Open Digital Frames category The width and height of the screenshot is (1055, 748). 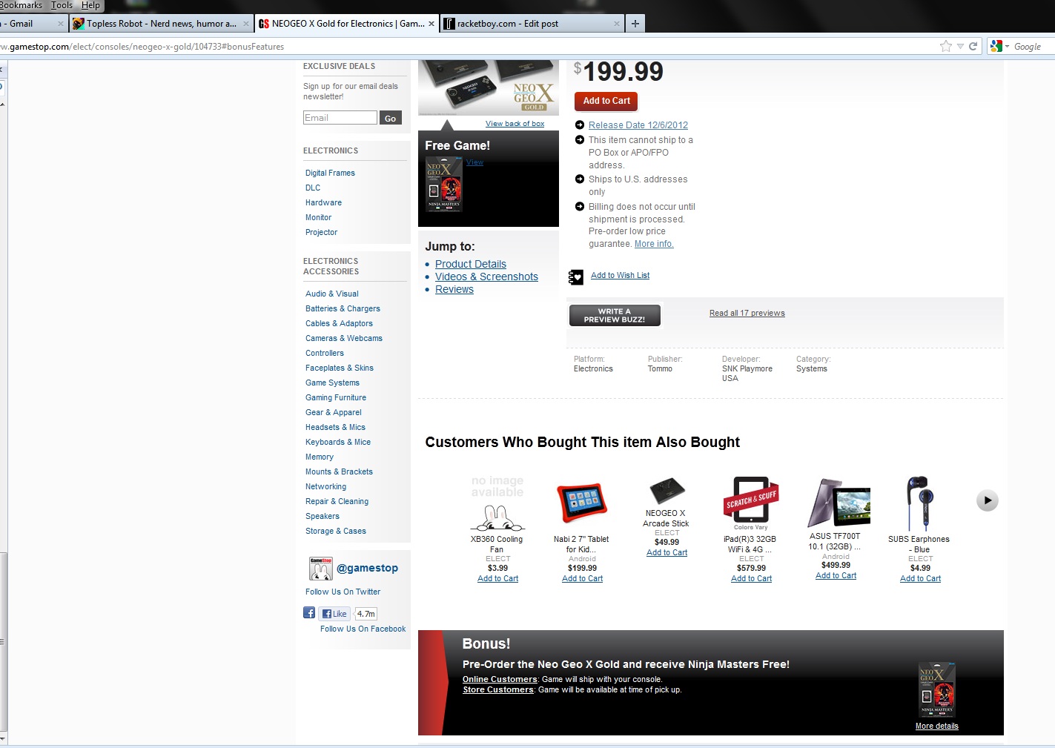click(330, 173)
